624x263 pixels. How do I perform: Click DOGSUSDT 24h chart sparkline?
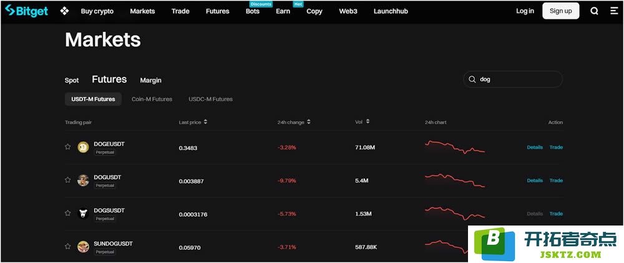[x=455, y=213]
